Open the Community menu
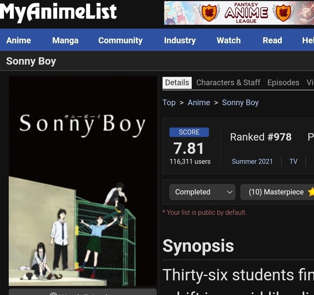Image resolution: width=314 pixels, height=295 pixels. [x=120, y=41]
